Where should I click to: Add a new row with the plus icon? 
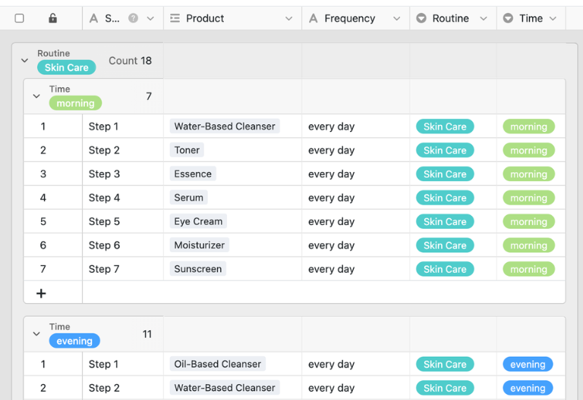coord(41,293)
